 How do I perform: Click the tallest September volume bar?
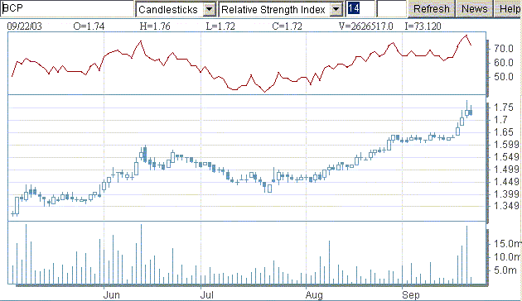click(466, 255)
